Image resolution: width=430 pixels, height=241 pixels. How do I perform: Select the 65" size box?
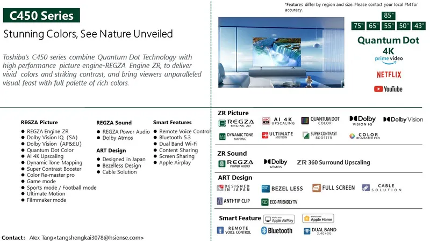click(373, 26)
